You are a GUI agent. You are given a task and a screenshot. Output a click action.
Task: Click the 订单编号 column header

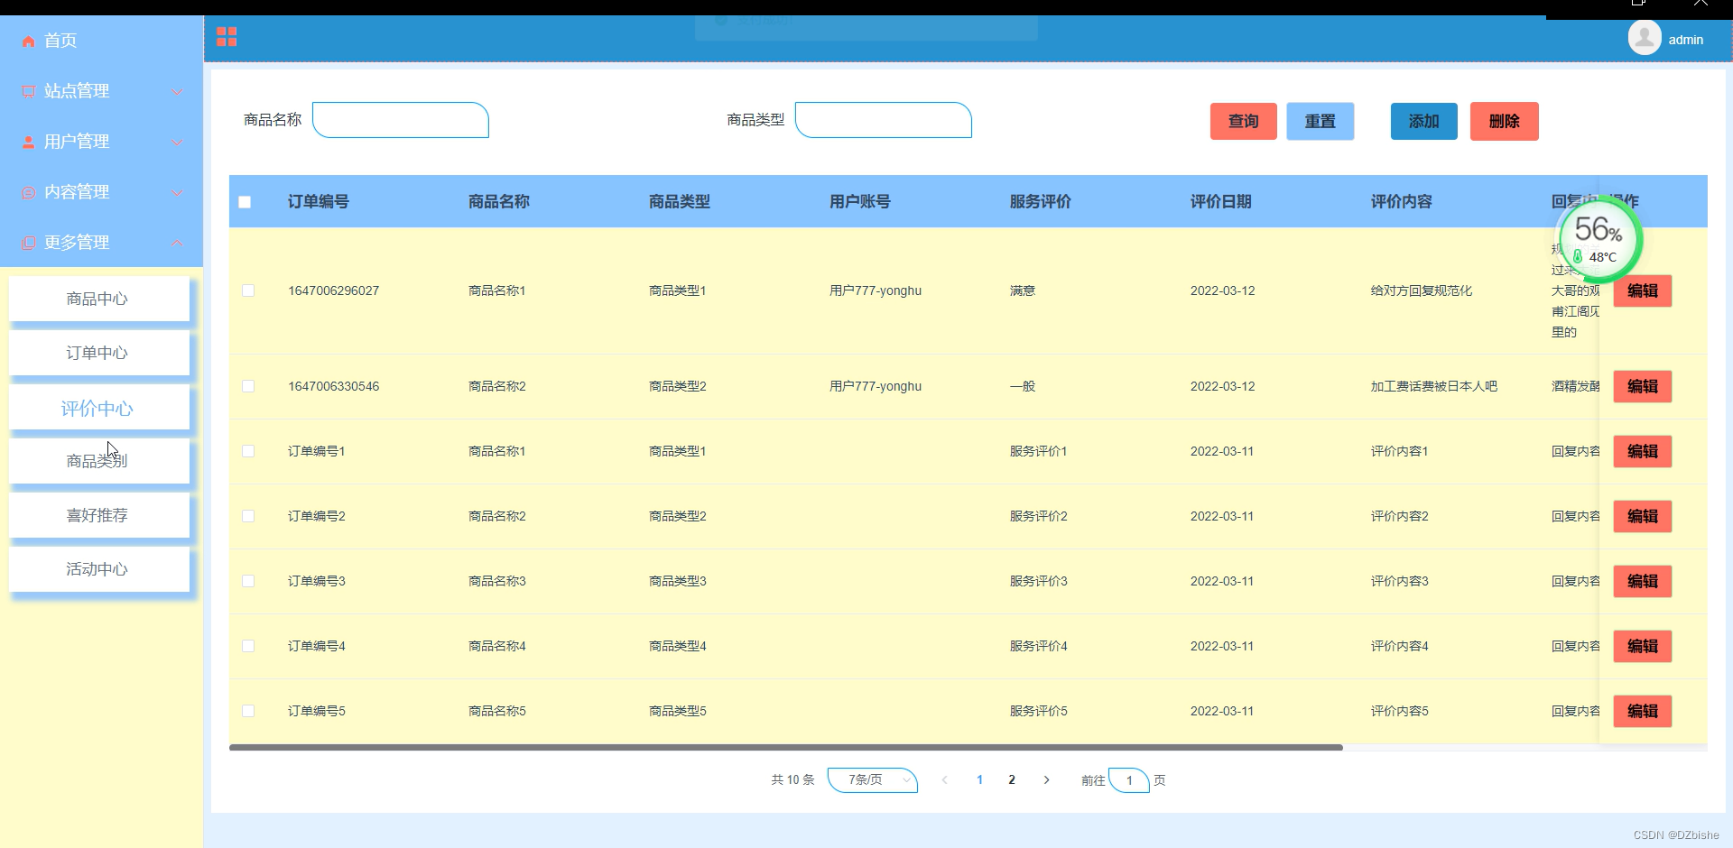pos(319,202)
